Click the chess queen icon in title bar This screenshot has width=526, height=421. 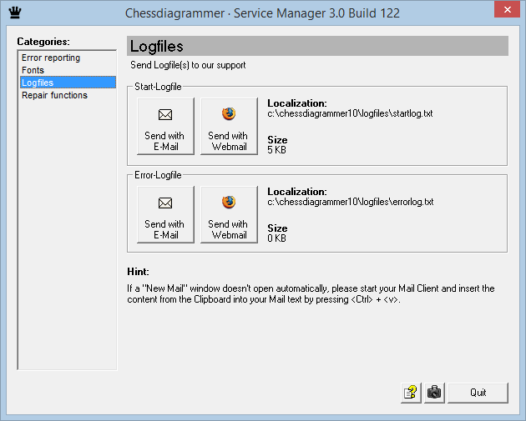tap(15, 13)
